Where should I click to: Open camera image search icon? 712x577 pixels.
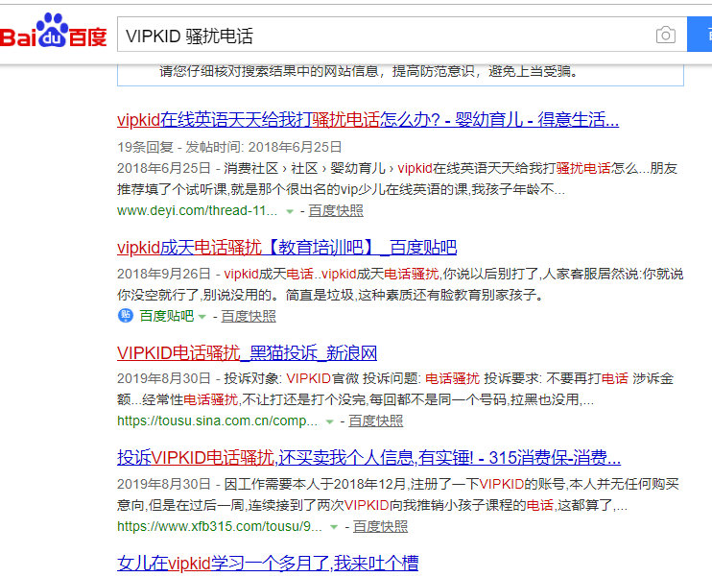point(665,35)
